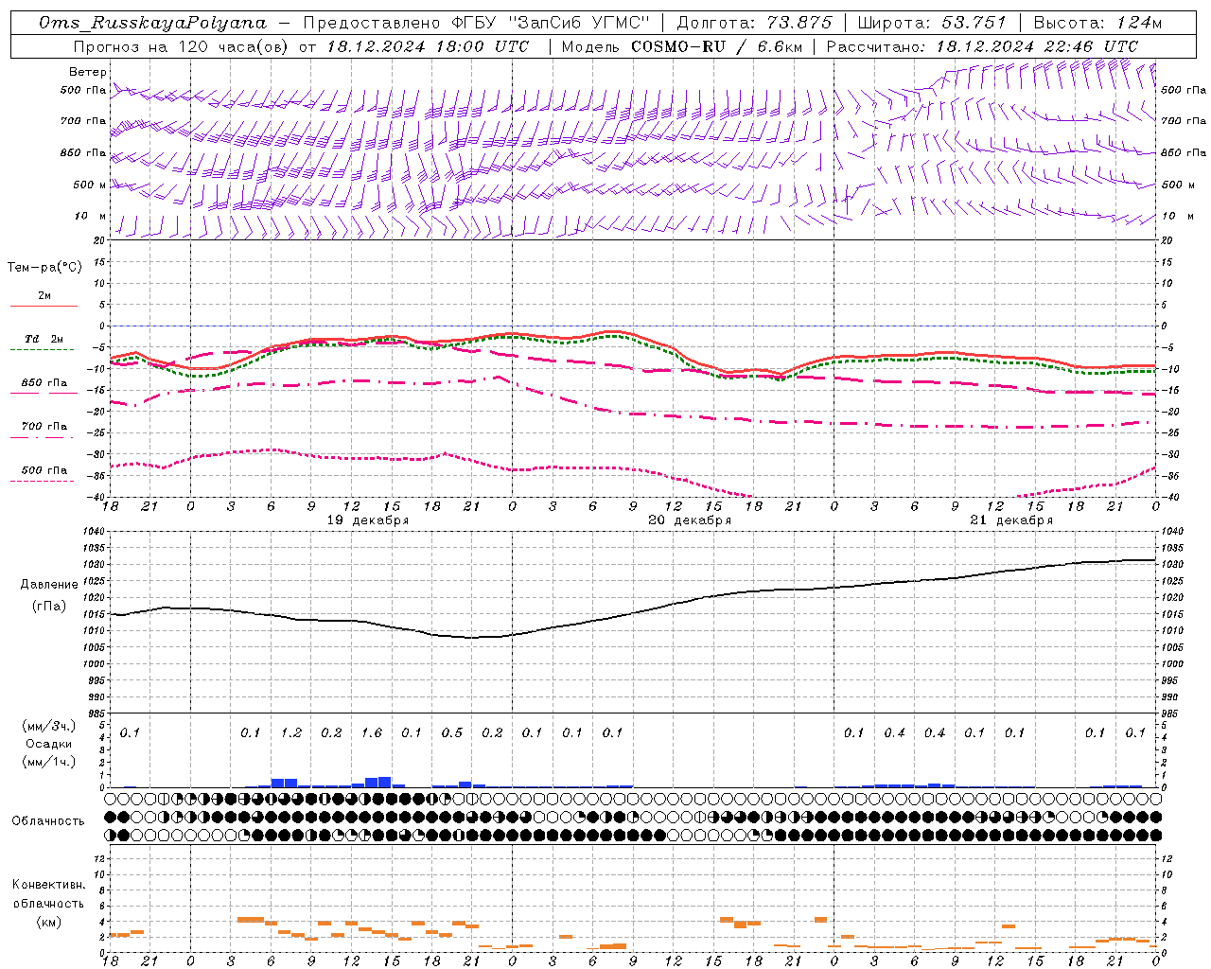Click the Тем-ра(°C) axis label
This screenshot has width=1211, height=969.
coord(44,268)
